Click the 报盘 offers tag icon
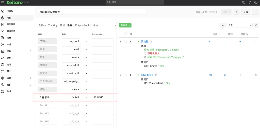 (x=3, y=38)
